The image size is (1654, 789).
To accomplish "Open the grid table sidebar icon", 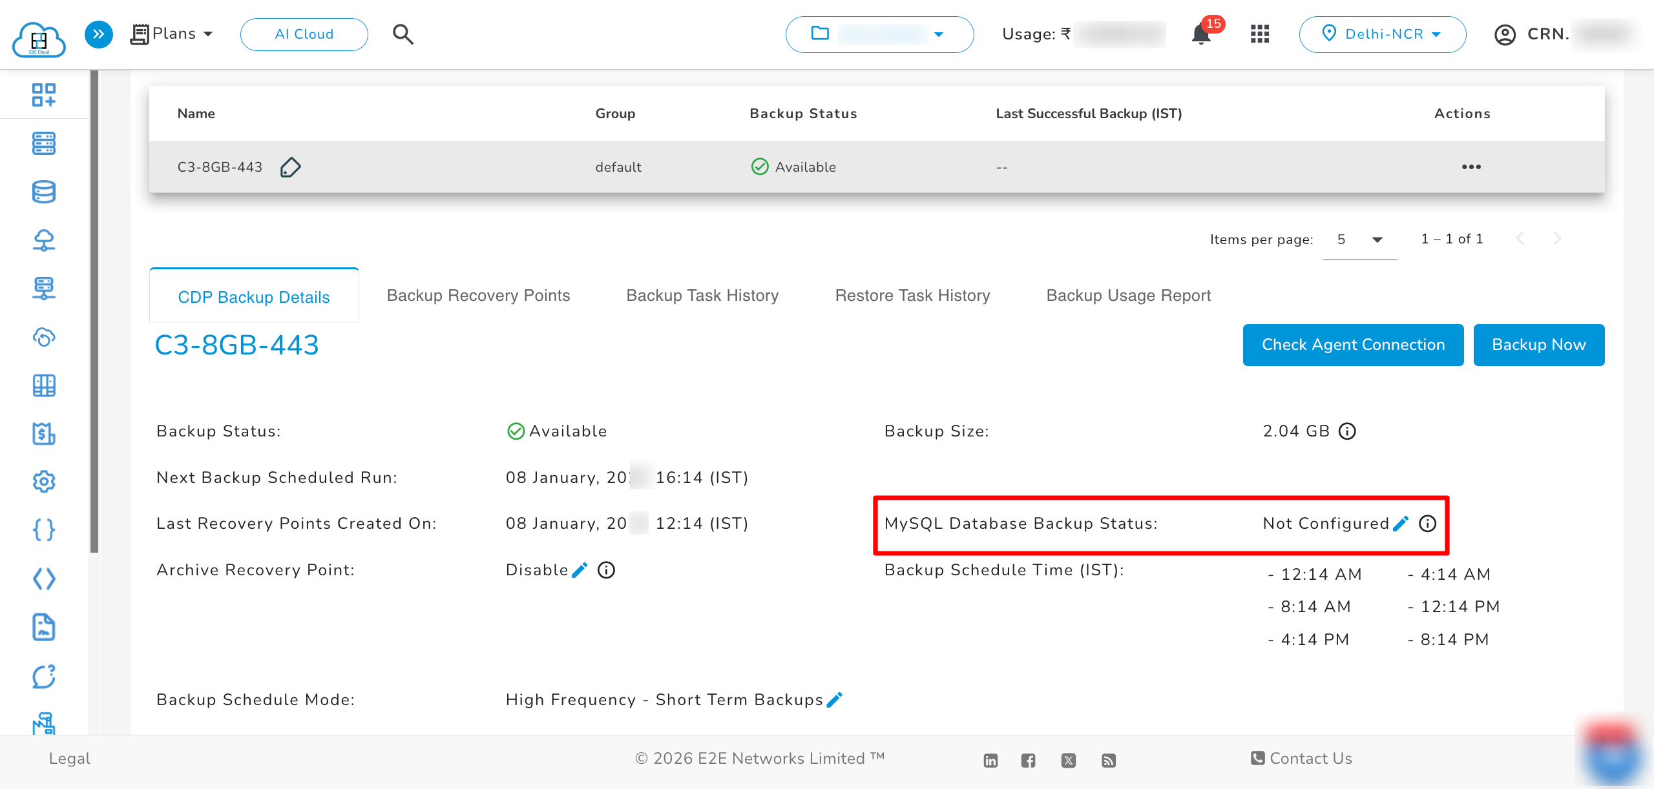I will (44, 385).
